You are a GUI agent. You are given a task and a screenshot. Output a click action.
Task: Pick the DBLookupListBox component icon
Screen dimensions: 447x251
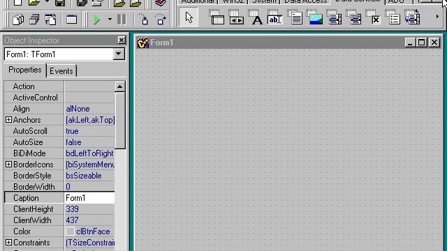412,17
